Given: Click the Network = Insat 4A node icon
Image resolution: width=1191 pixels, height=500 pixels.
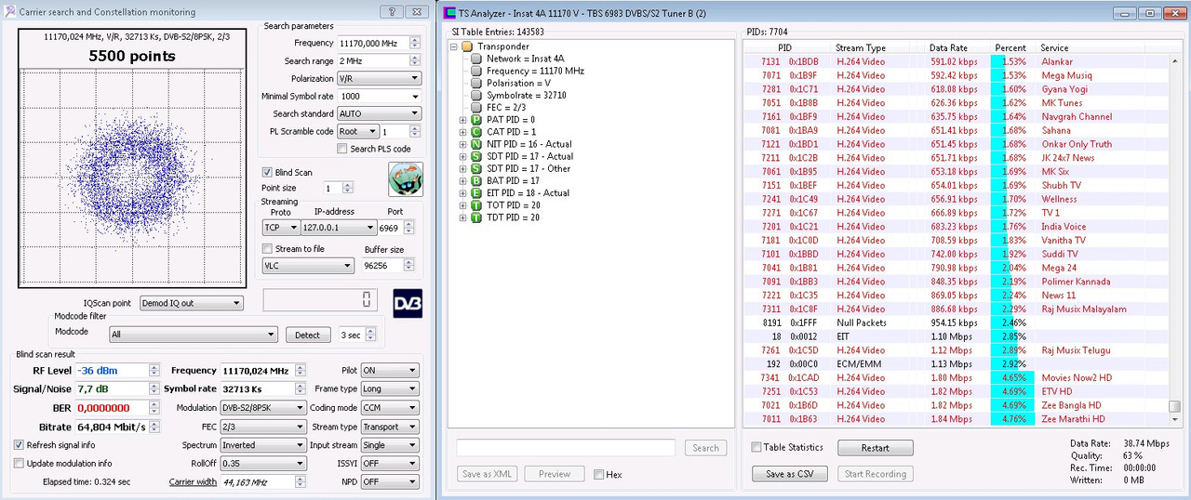Looking at the screenshot, I should (476, 59).
